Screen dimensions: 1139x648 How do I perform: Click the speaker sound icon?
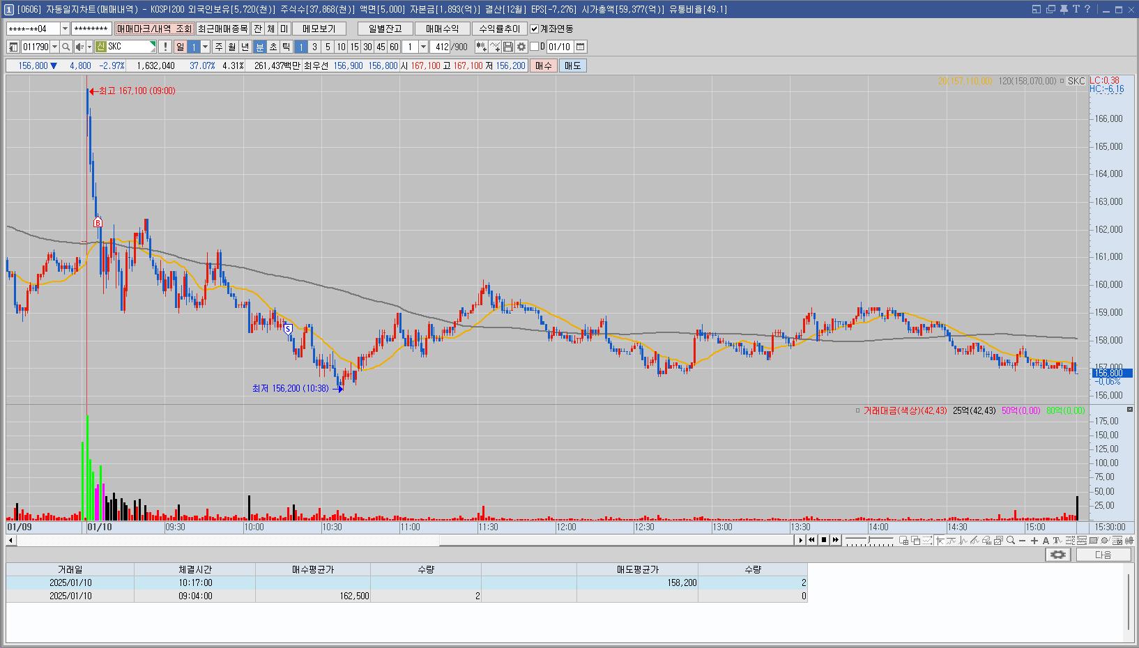tap(79, 47)
